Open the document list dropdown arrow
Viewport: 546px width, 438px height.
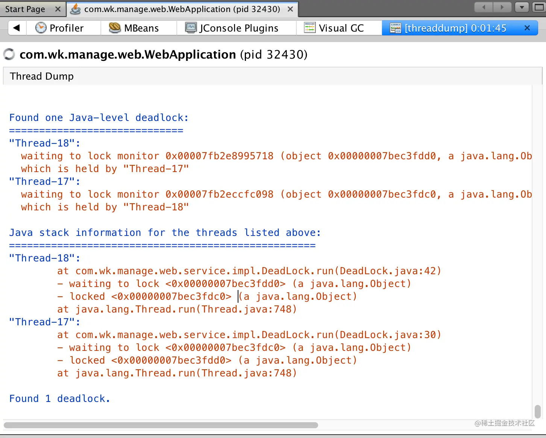(522, 7)
